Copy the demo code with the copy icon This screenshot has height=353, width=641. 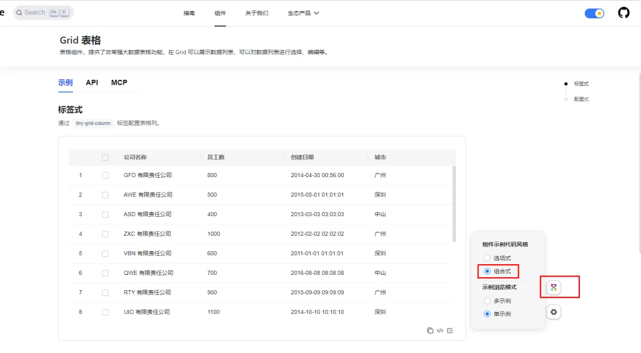tap(430, 330)
